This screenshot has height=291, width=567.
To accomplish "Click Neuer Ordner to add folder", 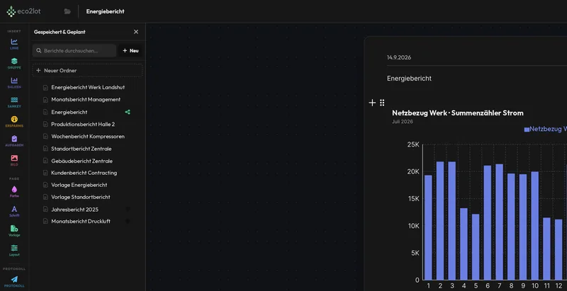I will click(87, 70).
